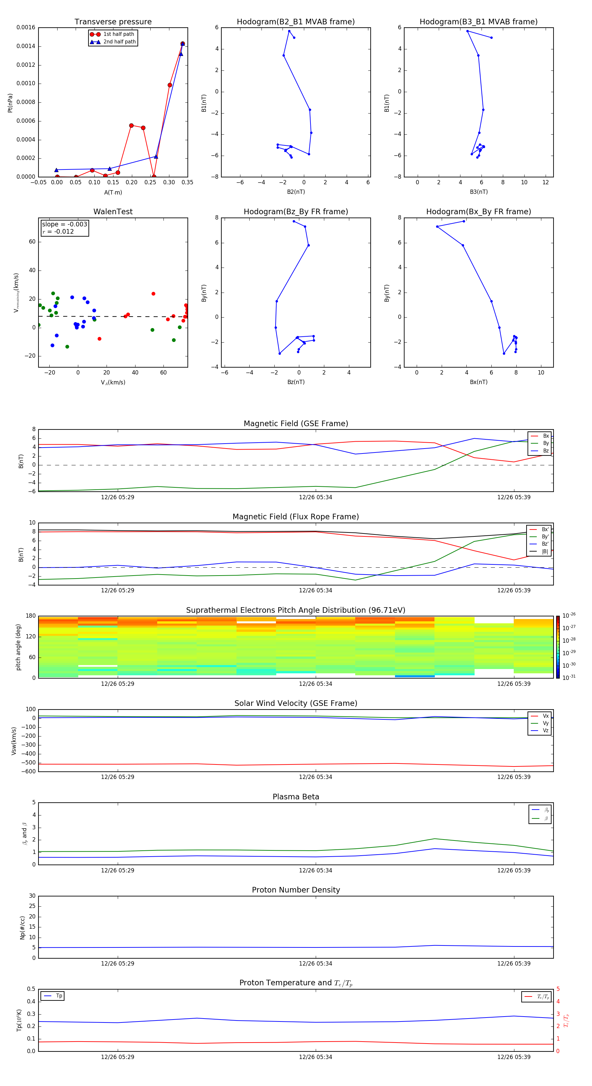Click 'Hodogram(B2_B1 MVAB frame)' title
This screenshot has height=1086, width=592.
tap(296, 22)
